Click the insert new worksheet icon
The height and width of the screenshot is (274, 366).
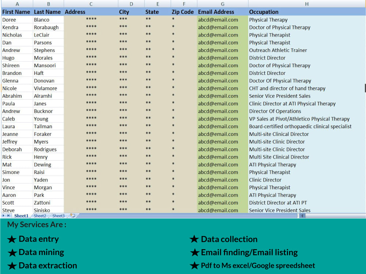tap(72, 216)
